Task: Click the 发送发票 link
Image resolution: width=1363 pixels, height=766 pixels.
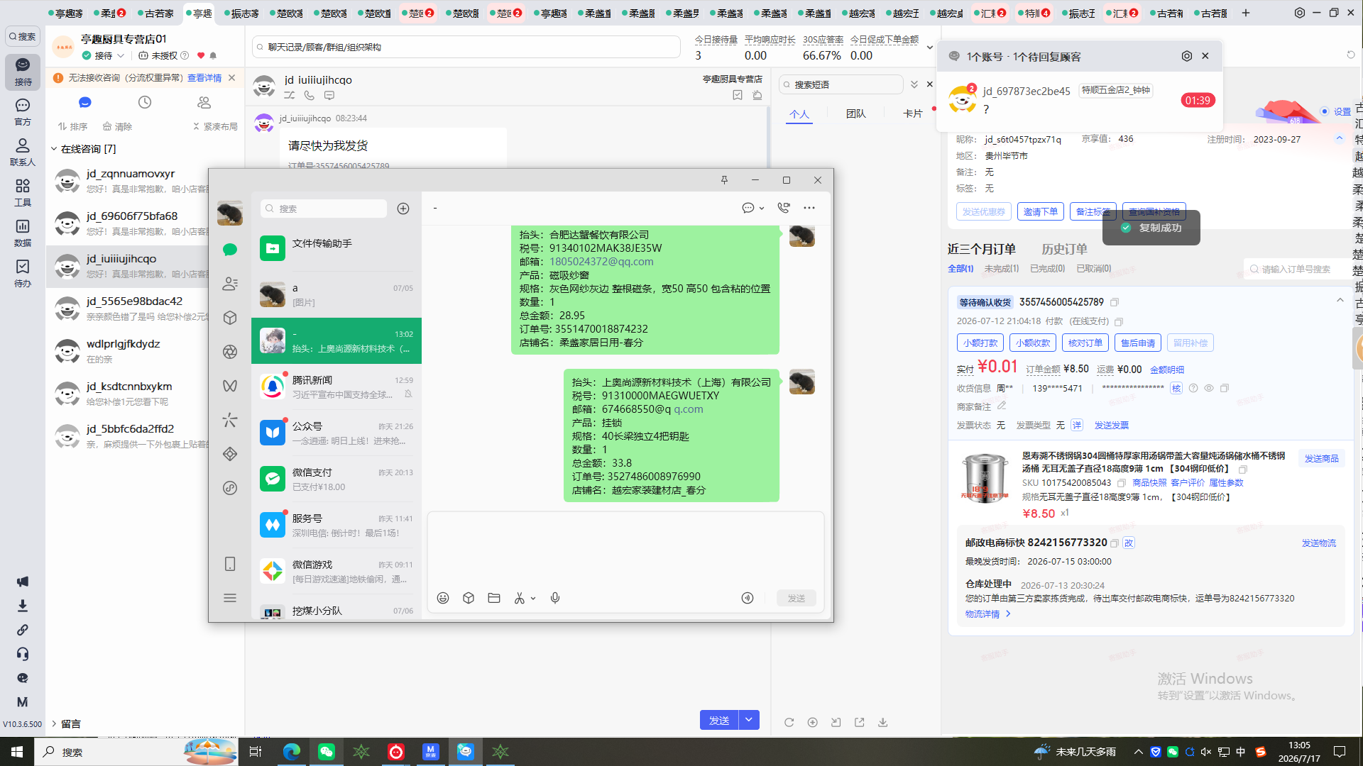Action: click(x=1112, y=426)
